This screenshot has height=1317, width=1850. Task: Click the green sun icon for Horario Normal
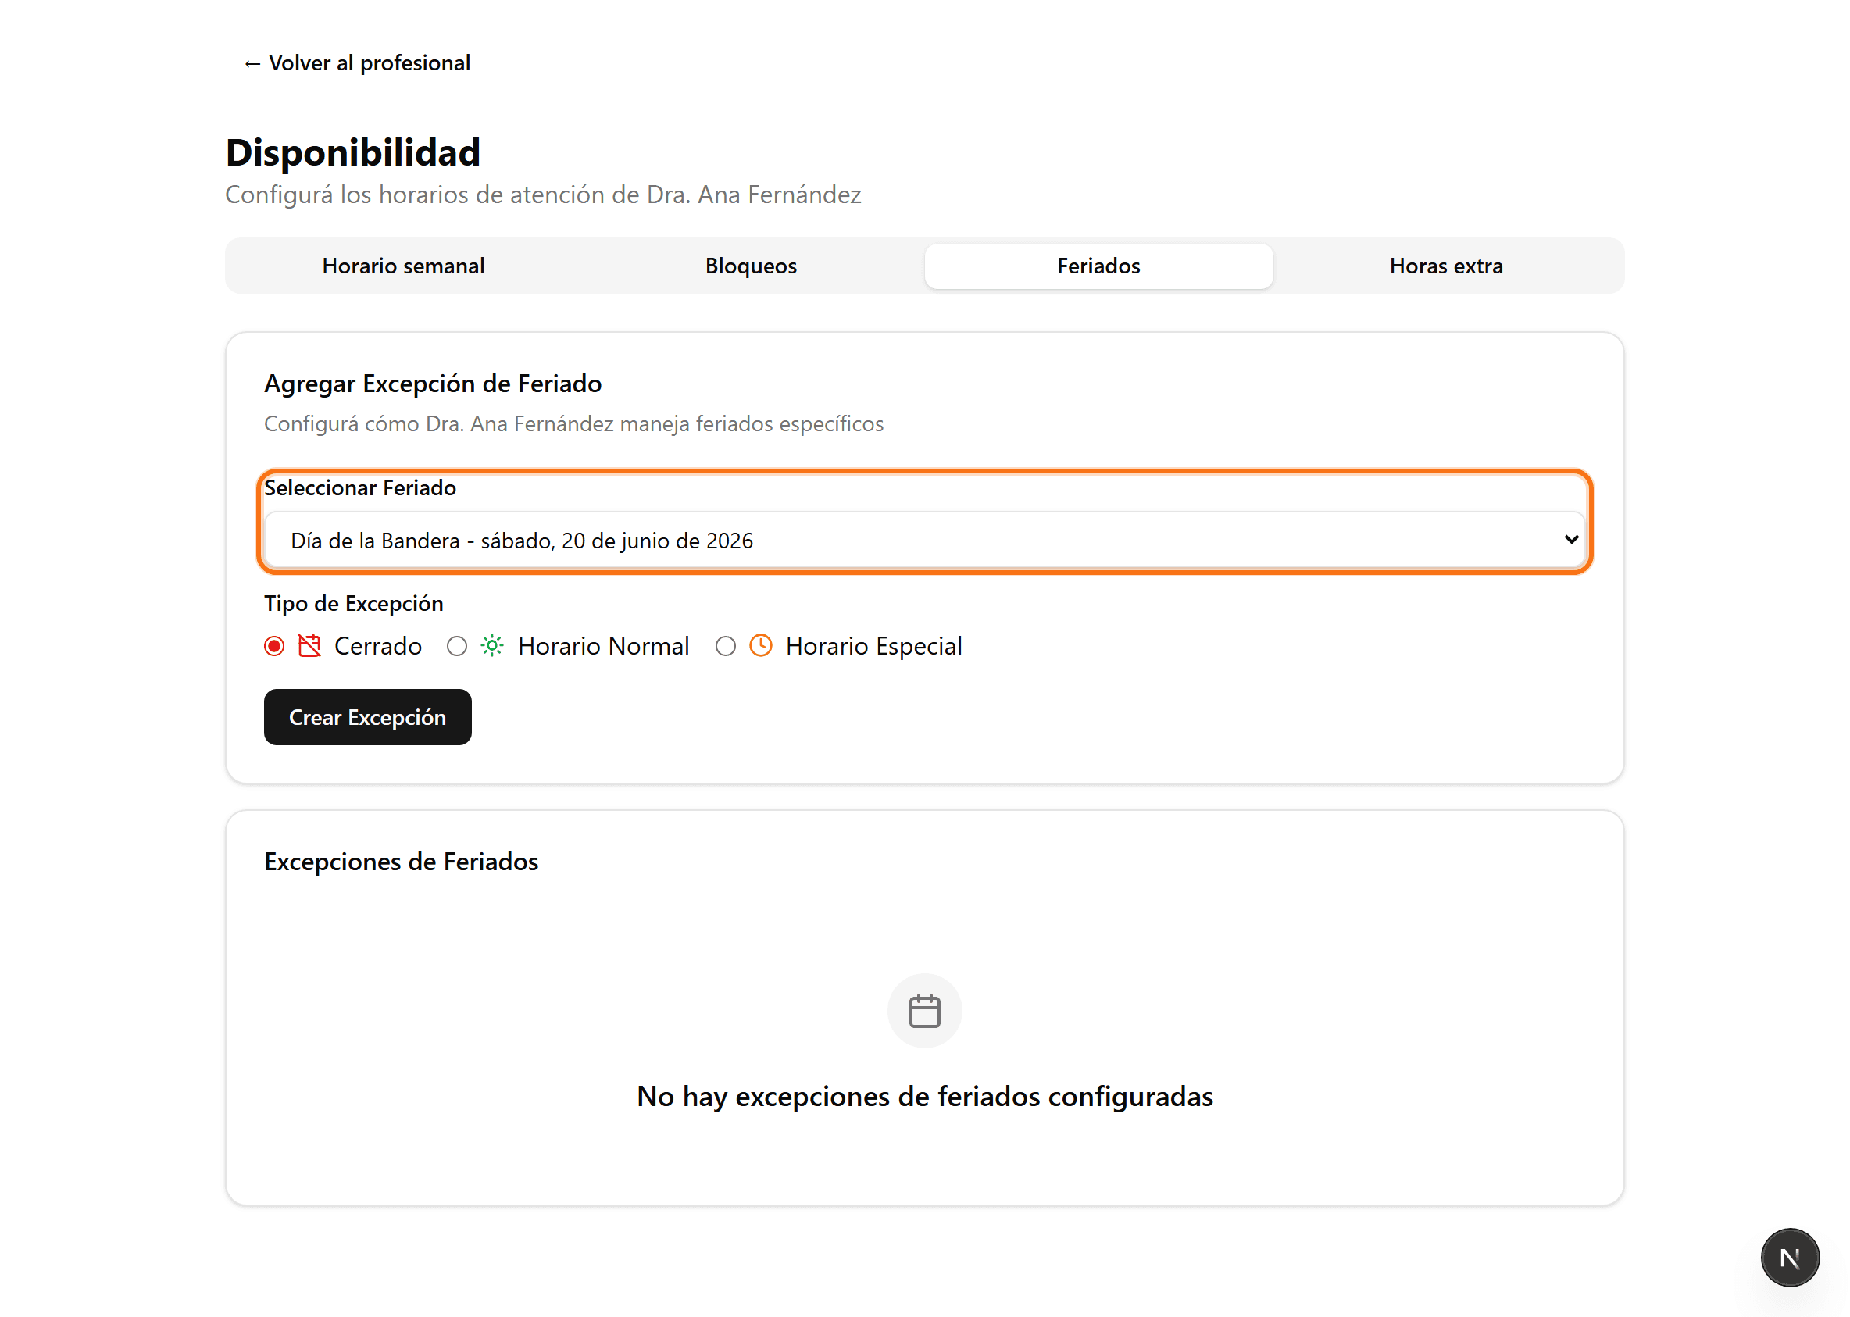(492, 645)
